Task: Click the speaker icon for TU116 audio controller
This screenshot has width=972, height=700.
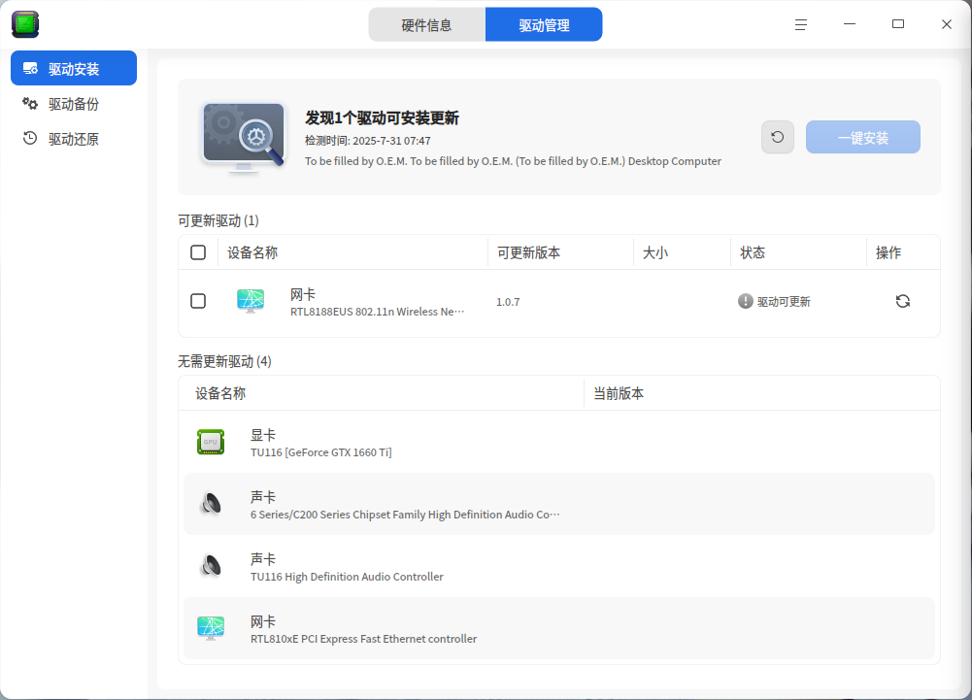Action: [211, 566]
